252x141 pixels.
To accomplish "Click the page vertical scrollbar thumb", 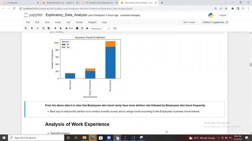I will coord(250,65).
